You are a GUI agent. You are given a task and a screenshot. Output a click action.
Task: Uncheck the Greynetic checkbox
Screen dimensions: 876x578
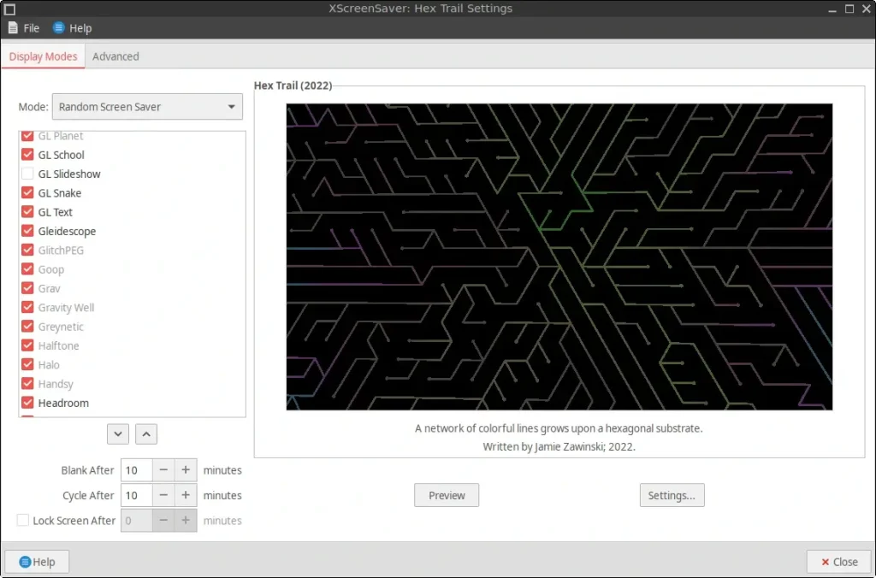pos(27,326)
